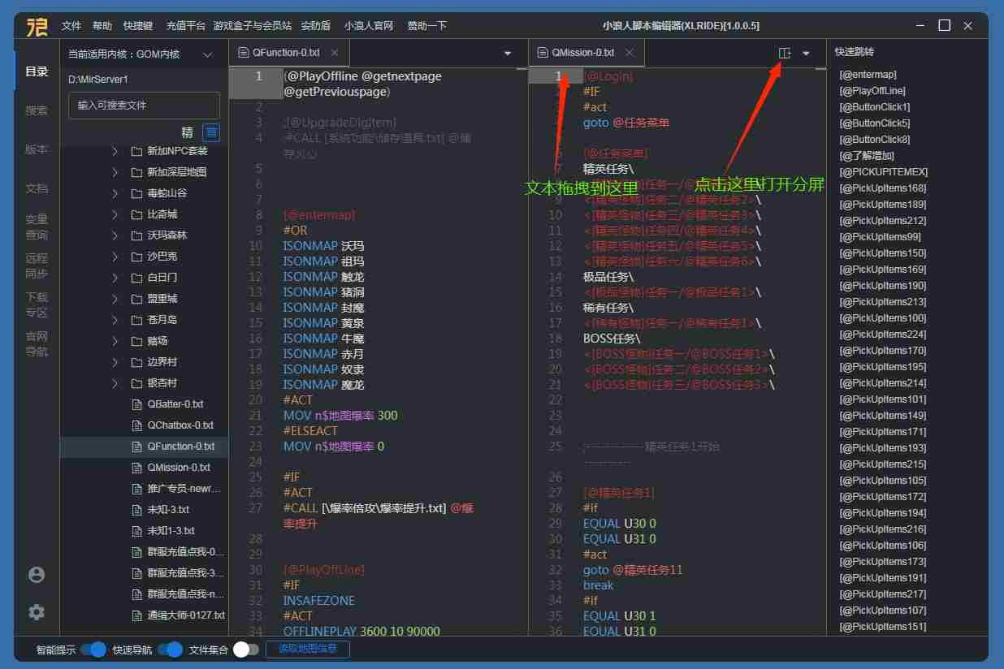Click the yellow app logo in title bar
The width and height of the screenshot is (1004, 669).
37,26
